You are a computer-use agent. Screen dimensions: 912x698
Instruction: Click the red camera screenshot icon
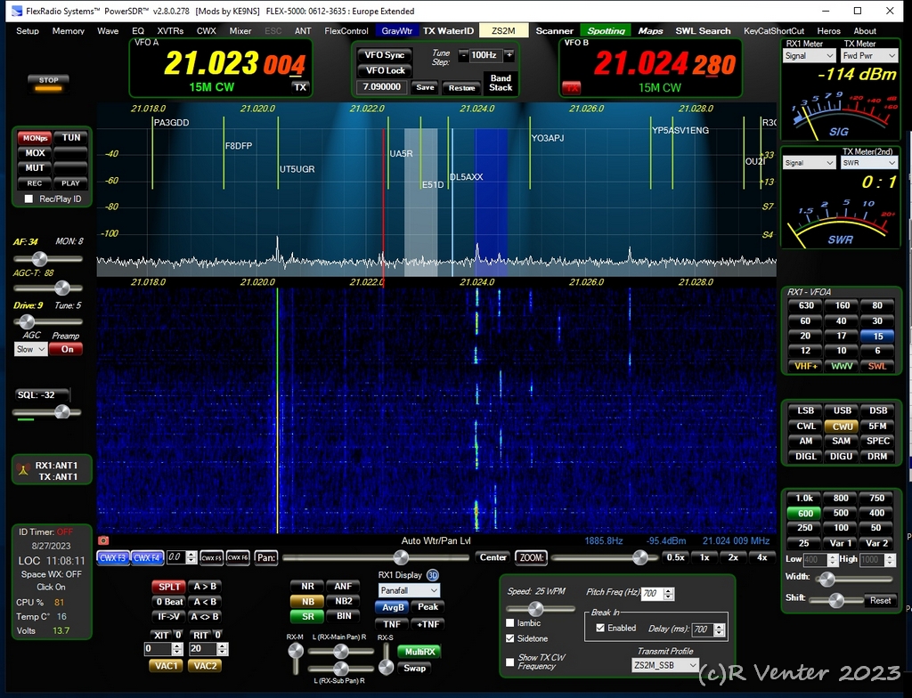coord(103,540)
